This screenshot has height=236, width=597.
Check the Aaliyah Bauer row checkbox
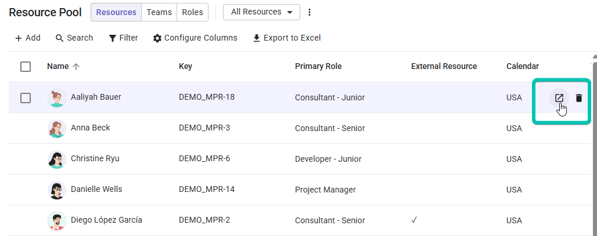[26, 98]
